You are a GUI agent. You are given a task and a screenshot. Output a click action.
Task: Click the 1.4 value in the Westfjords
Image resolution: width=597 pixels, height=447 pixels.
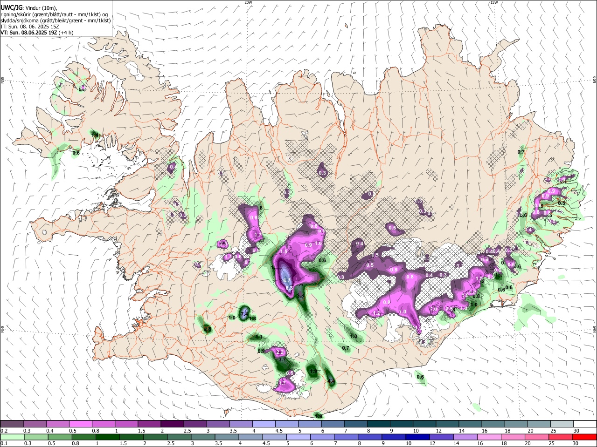pyautogui.click(x=96, y=135)
